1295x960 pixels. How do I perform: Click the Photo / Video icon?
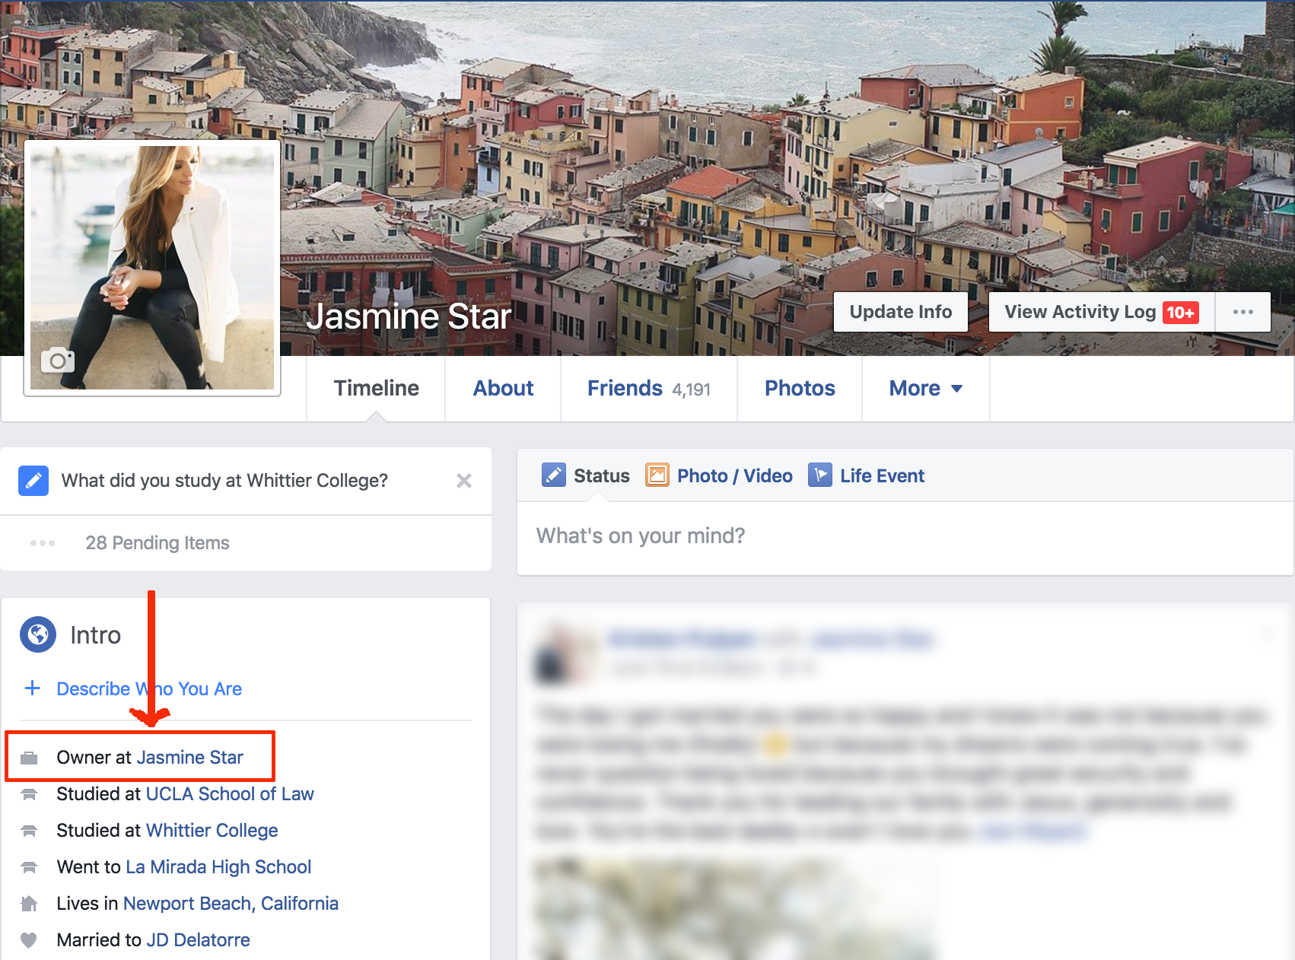657,475
